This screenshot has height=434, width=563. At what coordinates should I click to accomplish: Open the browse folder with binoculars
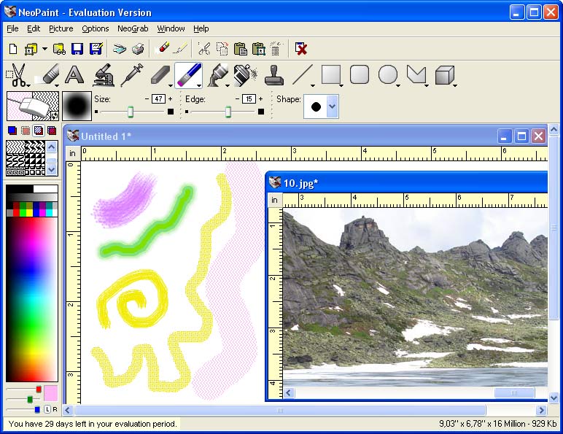pos(59,48)
